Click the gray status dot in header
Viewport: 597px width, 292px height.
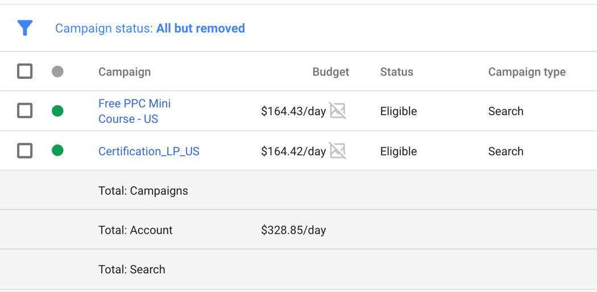pos(57,72)
